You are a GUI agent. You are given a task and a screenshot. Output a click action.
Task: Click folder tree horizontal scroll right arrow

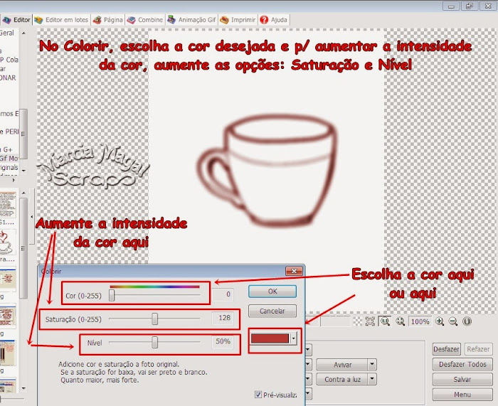tap(14, 181)
